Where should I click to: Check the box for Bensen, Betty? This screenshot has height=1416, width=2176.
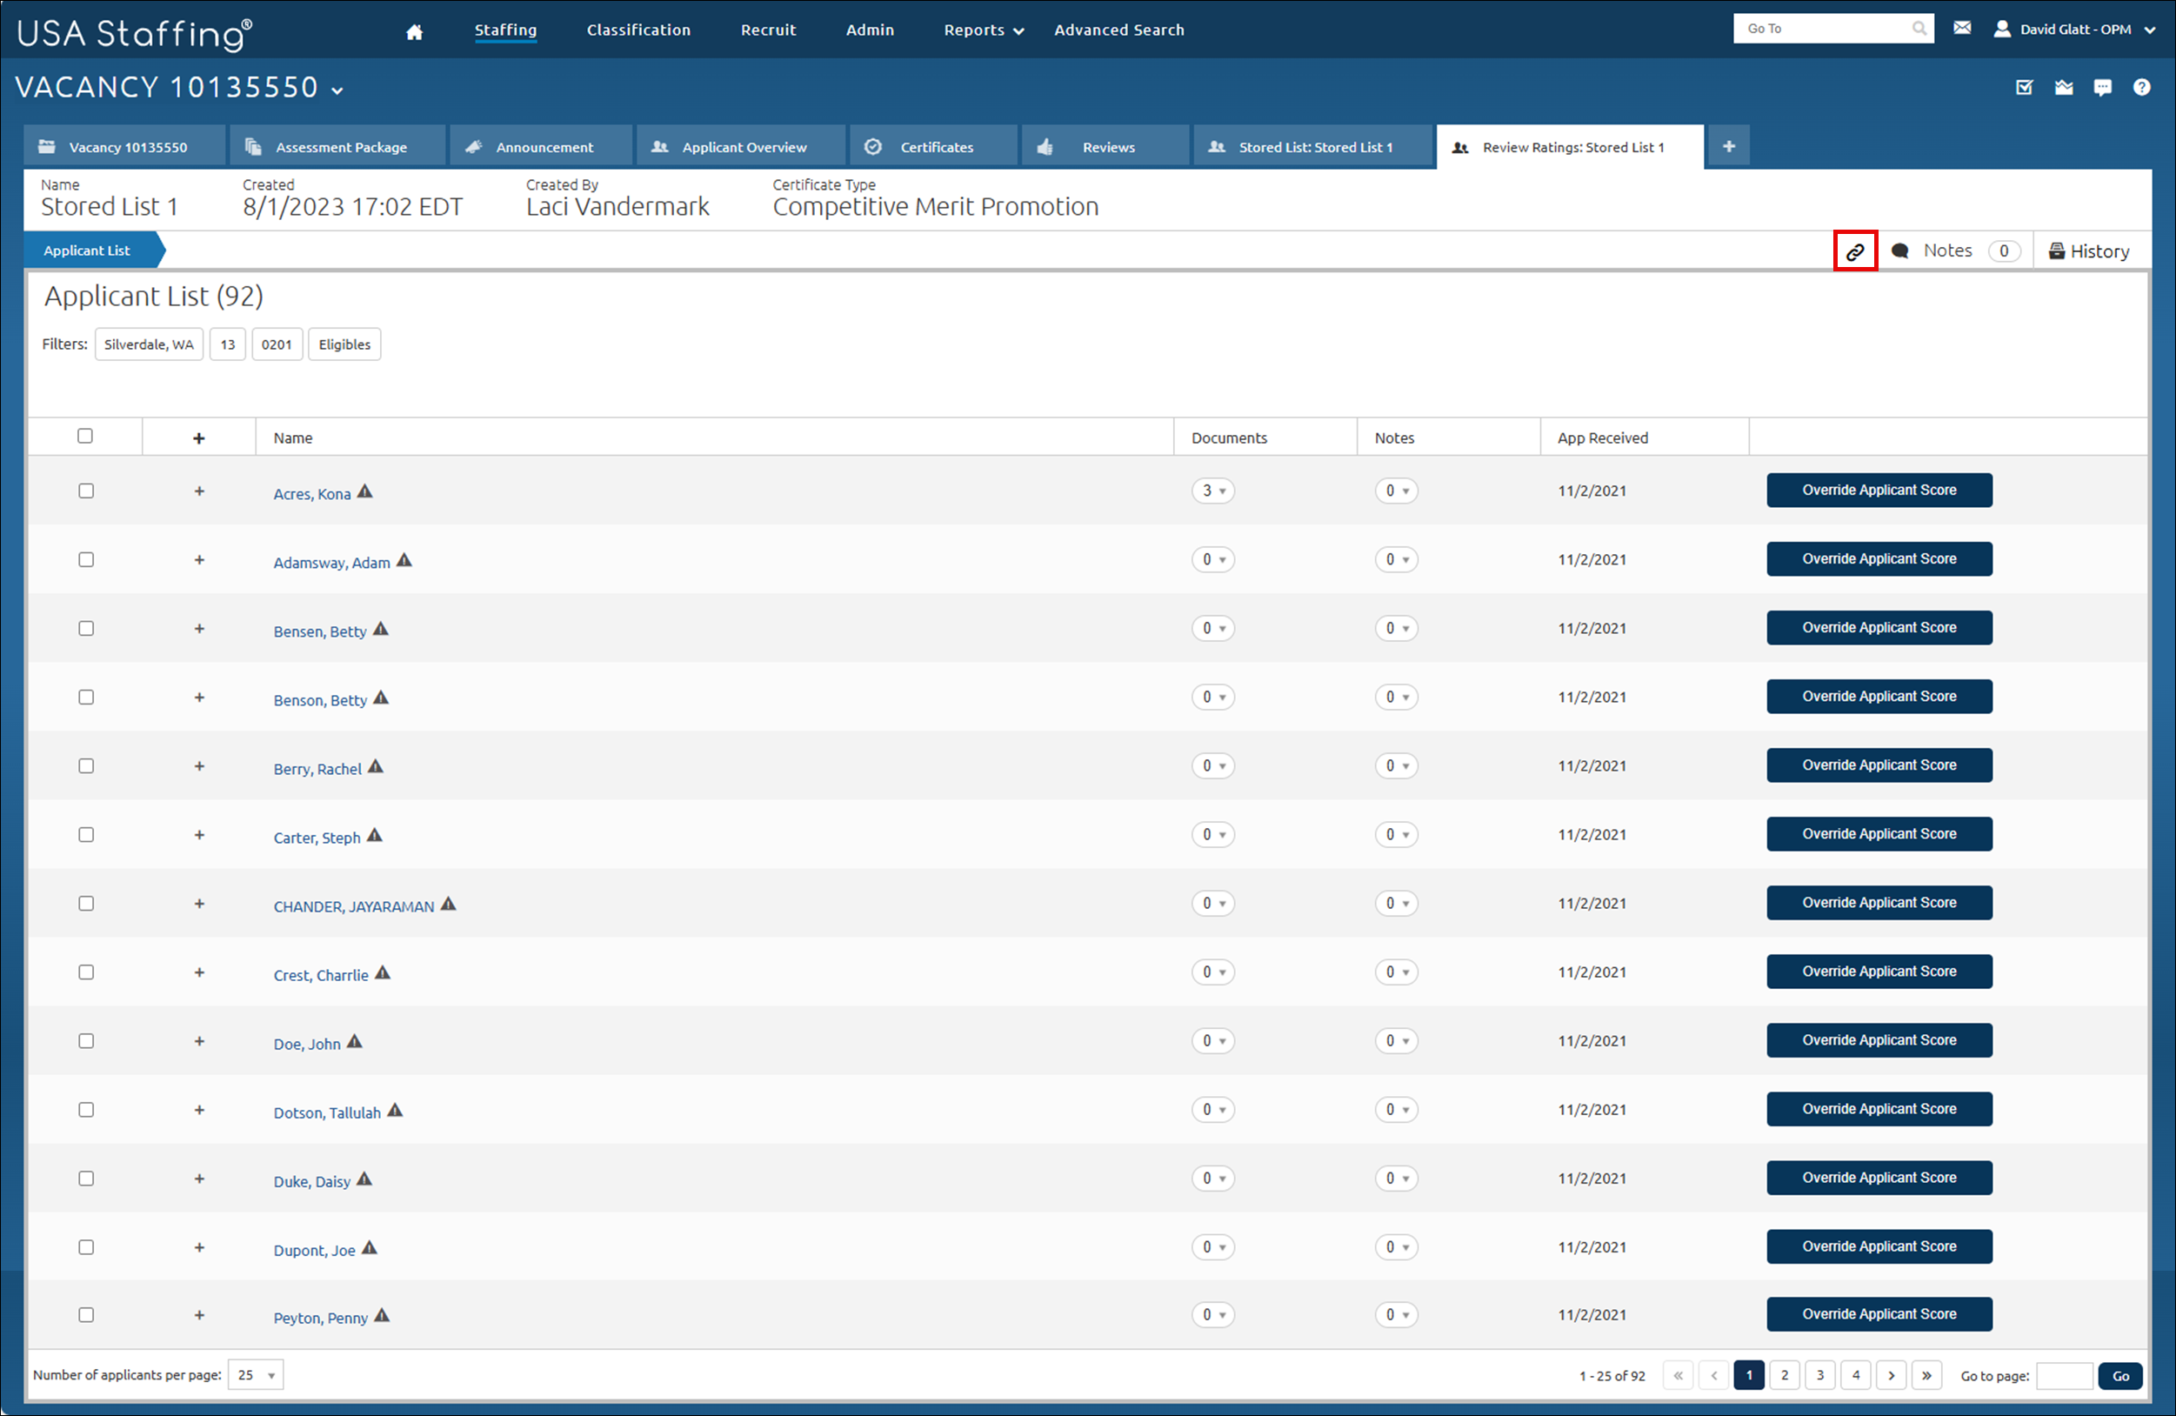[x=86, y=628]
